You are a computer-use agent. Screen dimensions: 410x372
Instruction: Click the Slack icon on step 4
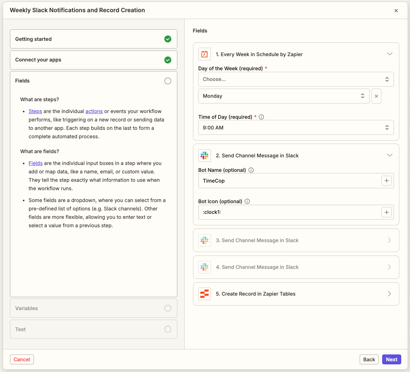(204, 267)
